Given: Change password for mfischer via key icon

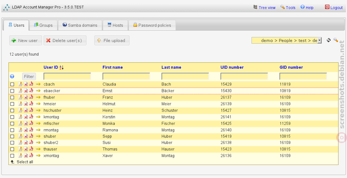Looking at the screenshot, I should [x=38, y=123].
